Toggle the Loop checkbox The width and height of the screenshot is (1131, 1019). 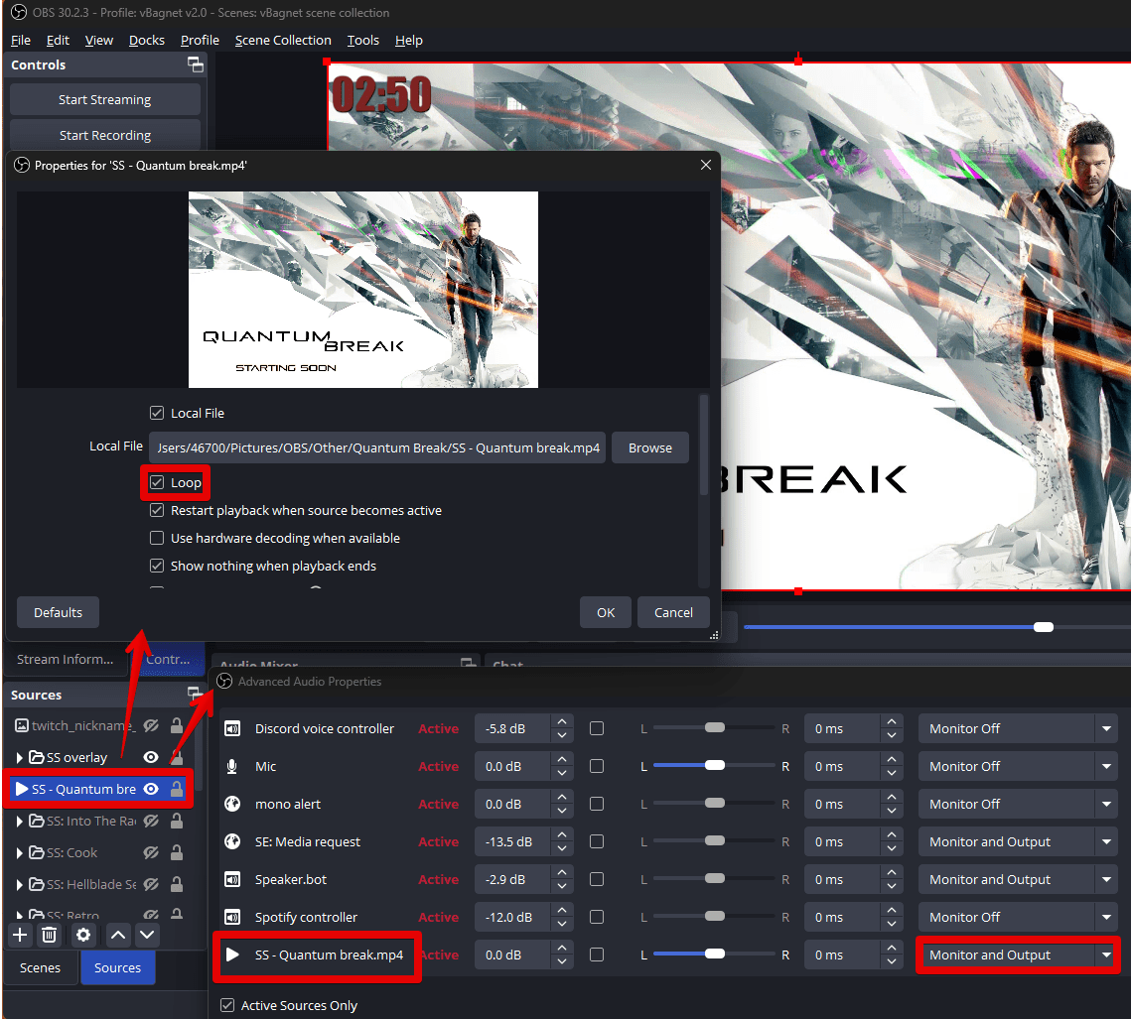click(157, 482)
